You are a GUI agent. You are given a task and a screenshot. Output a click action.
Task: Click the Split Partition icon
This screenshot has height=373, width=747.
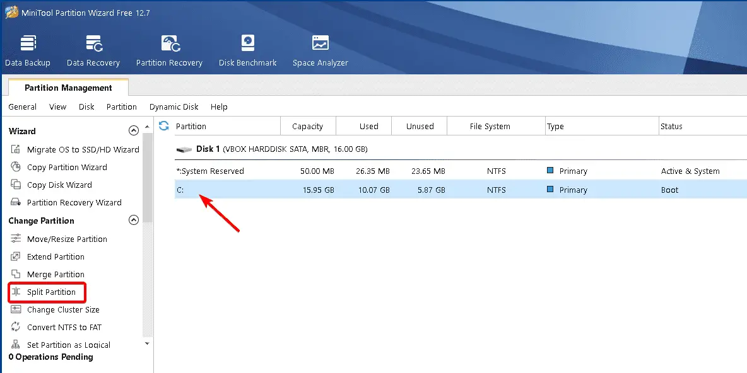(x=16, y=292)
